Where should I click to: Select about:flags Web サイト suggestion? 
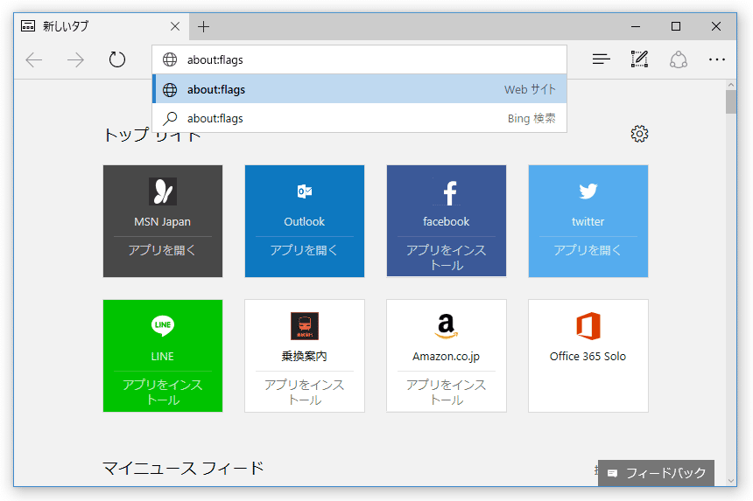[x=360, y=89]
